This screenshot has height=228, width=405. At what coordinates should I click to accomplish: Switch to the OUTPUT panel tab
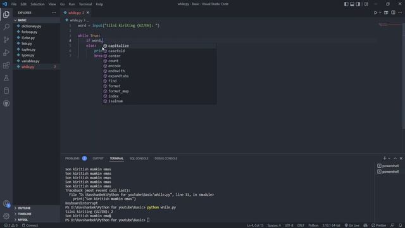point(98,158)
